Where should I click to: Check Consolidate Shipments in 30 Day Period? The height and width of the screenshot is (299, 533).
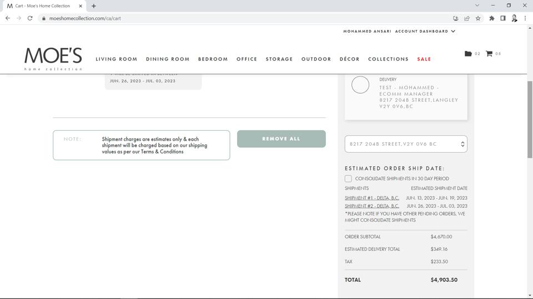pos(348,179)
